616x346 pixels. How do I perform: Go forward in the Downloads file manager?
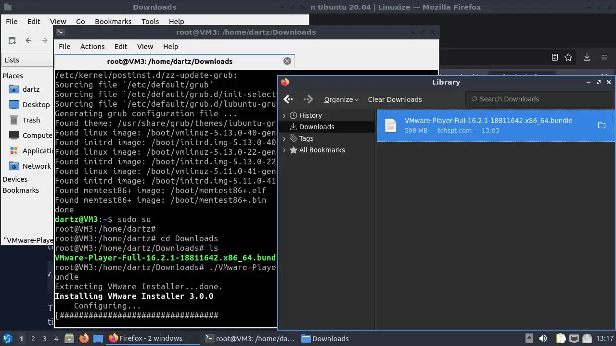[x=45, y=41]
